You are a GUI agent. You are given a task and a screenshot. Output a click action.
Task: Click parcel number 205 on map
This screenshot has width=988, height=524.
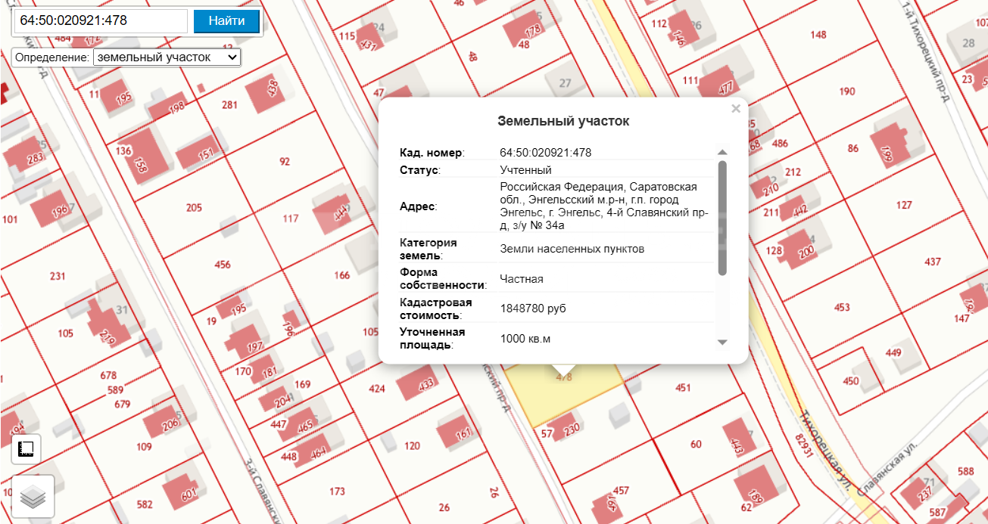point(194,208)
